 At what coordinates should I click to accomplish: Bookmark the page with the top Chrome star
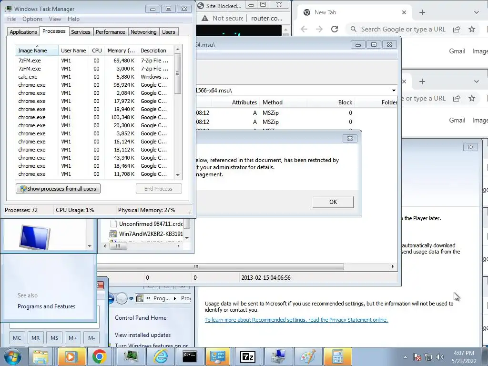click(x=472, y=29)
